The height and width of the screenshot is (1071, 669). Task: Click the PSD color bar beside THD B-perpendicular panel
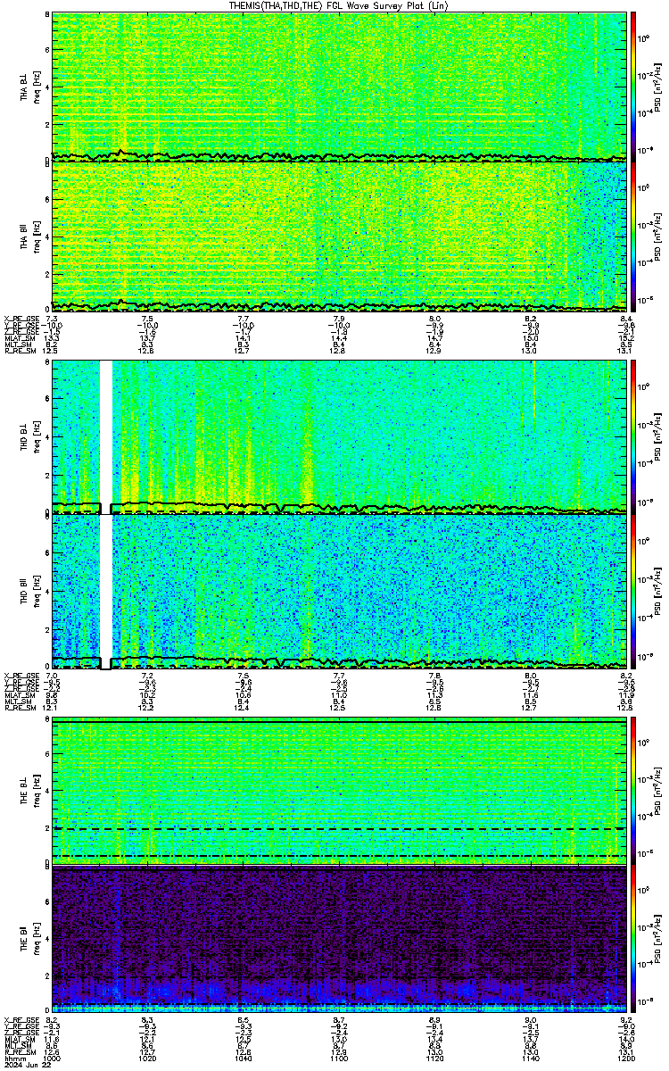[634, 437]
